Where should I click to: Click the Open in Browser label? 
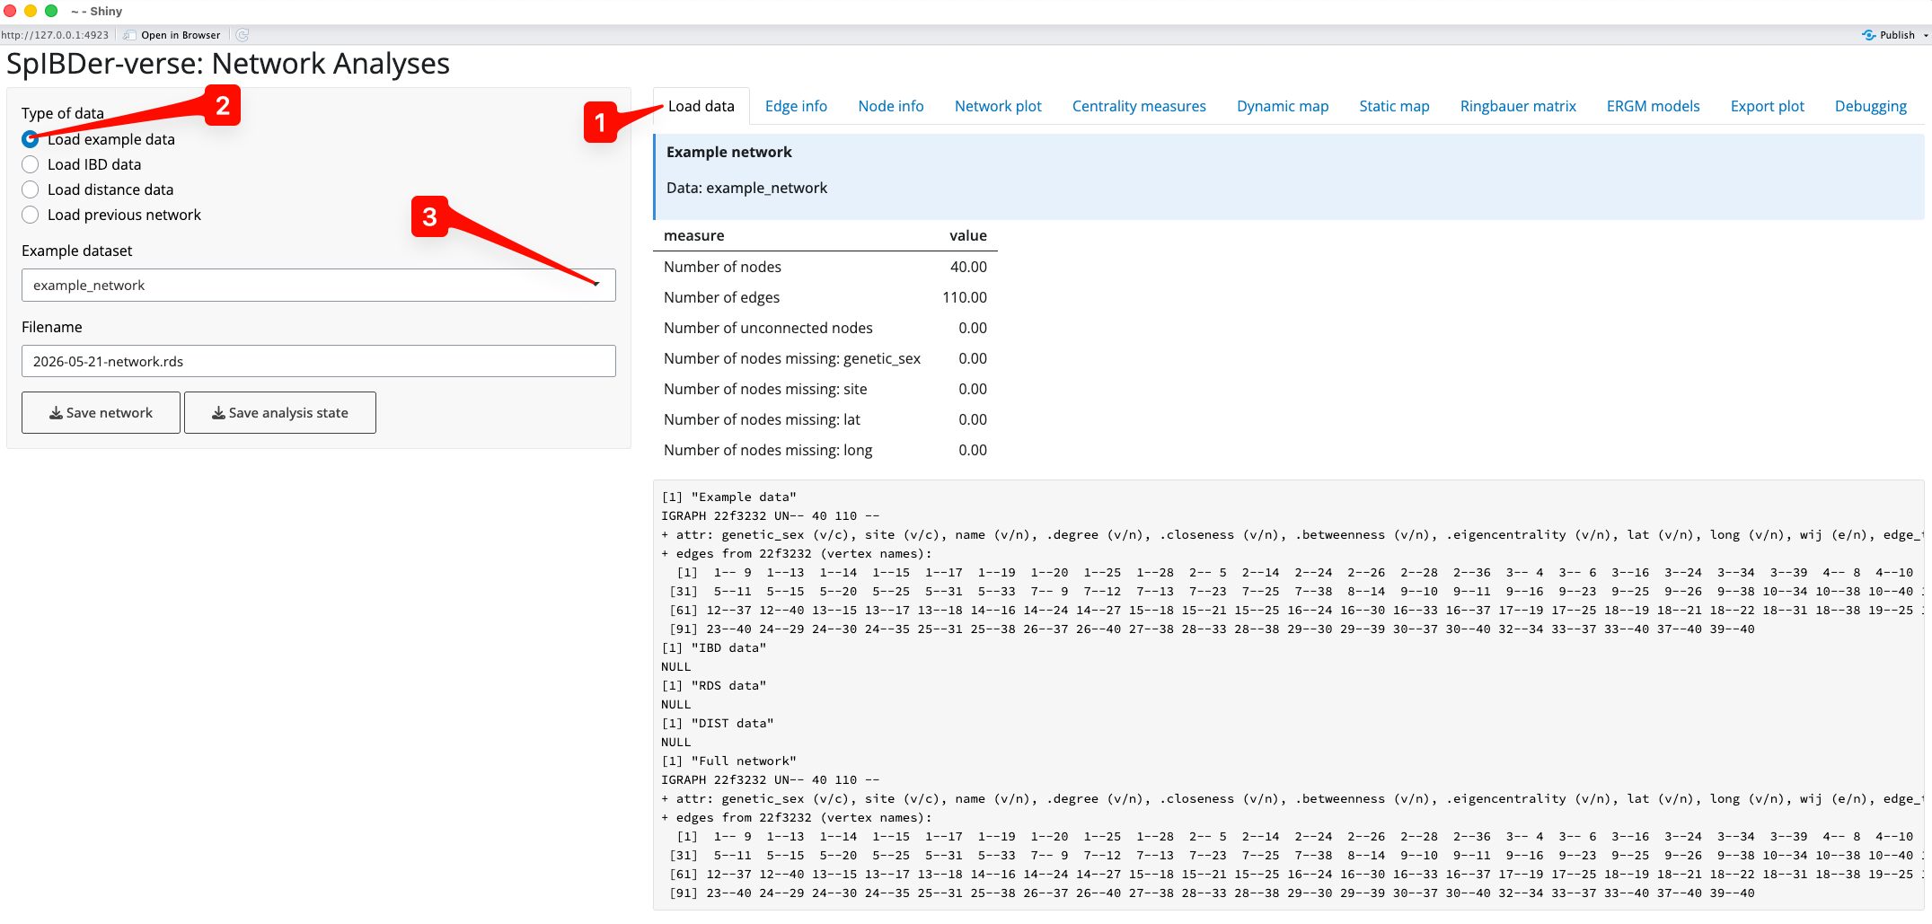181,35
